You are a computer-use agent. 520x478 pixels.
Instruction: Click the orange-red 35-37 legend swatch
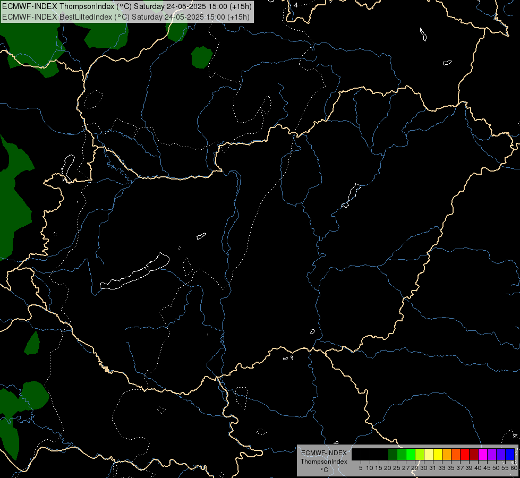456,455
